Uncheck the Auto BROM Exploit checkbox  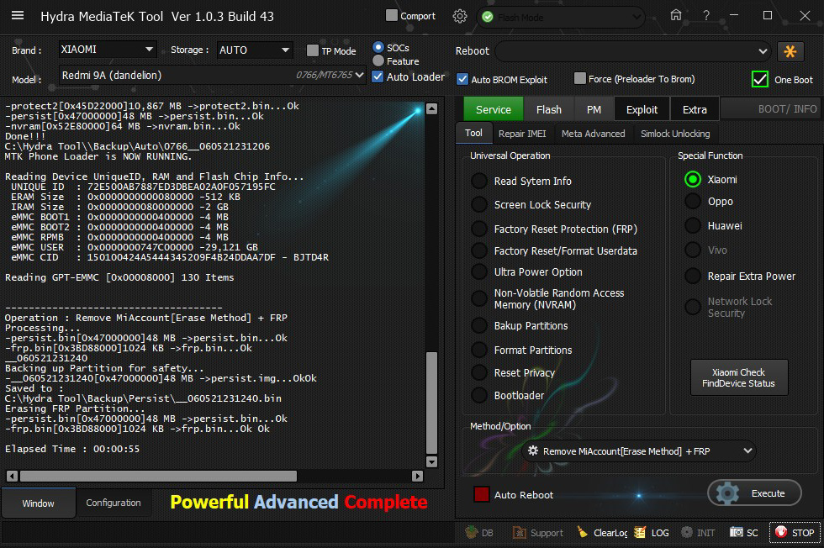point(462,79)
